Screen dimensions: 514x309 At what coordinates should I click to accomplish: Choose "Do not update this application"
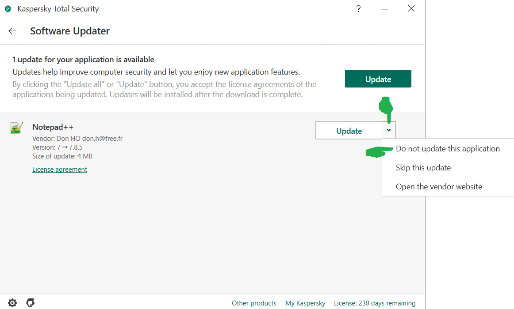(448, 149)
